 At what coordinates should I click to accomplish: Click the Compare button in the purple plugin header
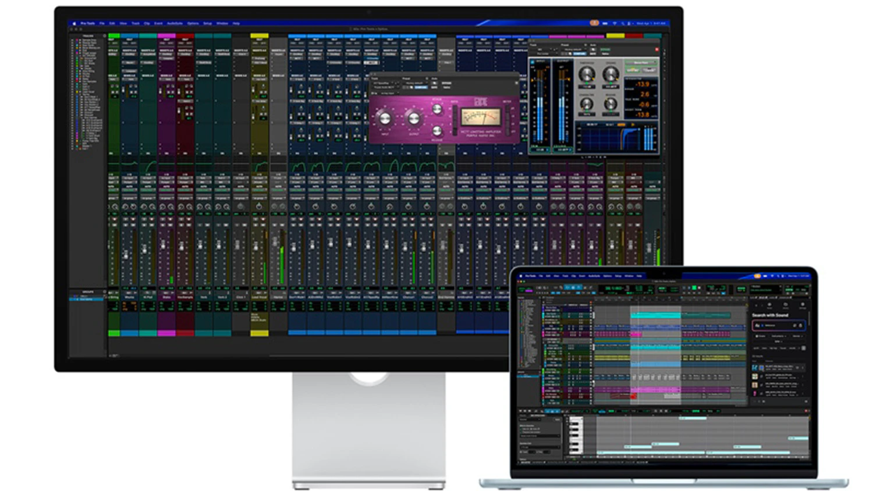421,87
